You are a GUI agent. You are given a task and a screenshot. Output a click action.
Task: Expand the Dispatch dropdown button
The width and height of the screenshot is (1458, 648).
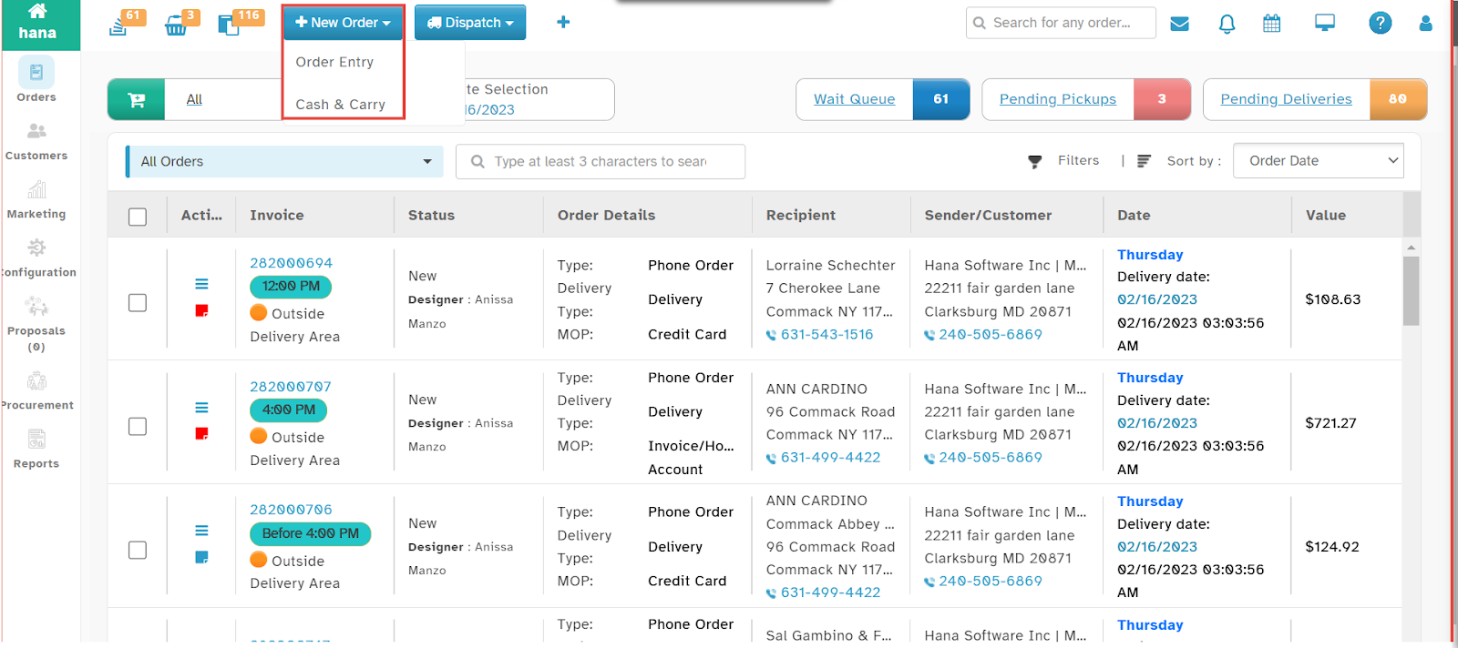[x=470, y=23]
